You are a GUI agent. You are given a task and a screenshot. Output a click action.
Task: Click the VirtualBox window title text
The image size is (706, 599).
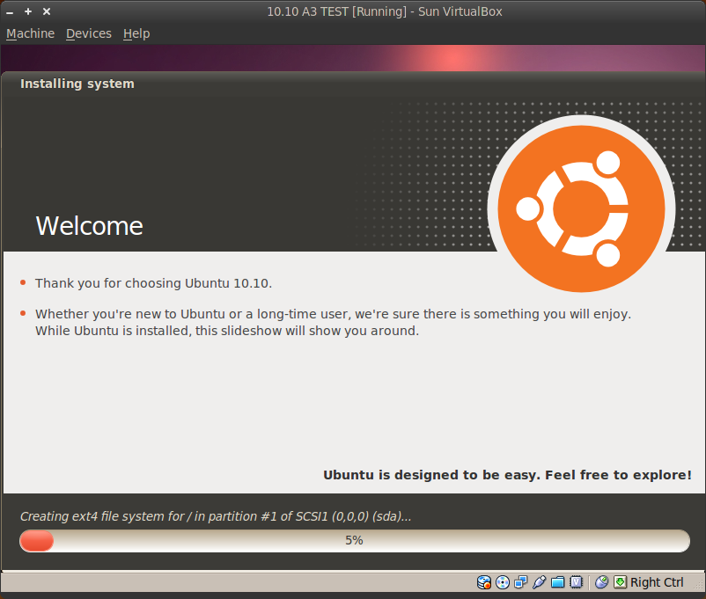[x=385, y=11]
